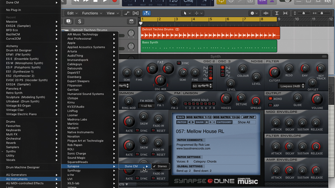Viewport: 335px width, 188px height.
Task: Toggle the yellow Cycle mode button
Action: 221,1
